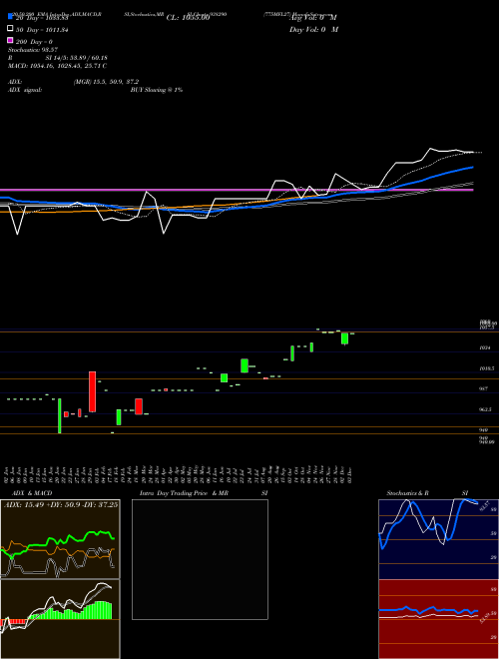Click the tall green candlestick reaching down to 949
The width and height of the screenshot is (499, 659).
coord(59,415)
